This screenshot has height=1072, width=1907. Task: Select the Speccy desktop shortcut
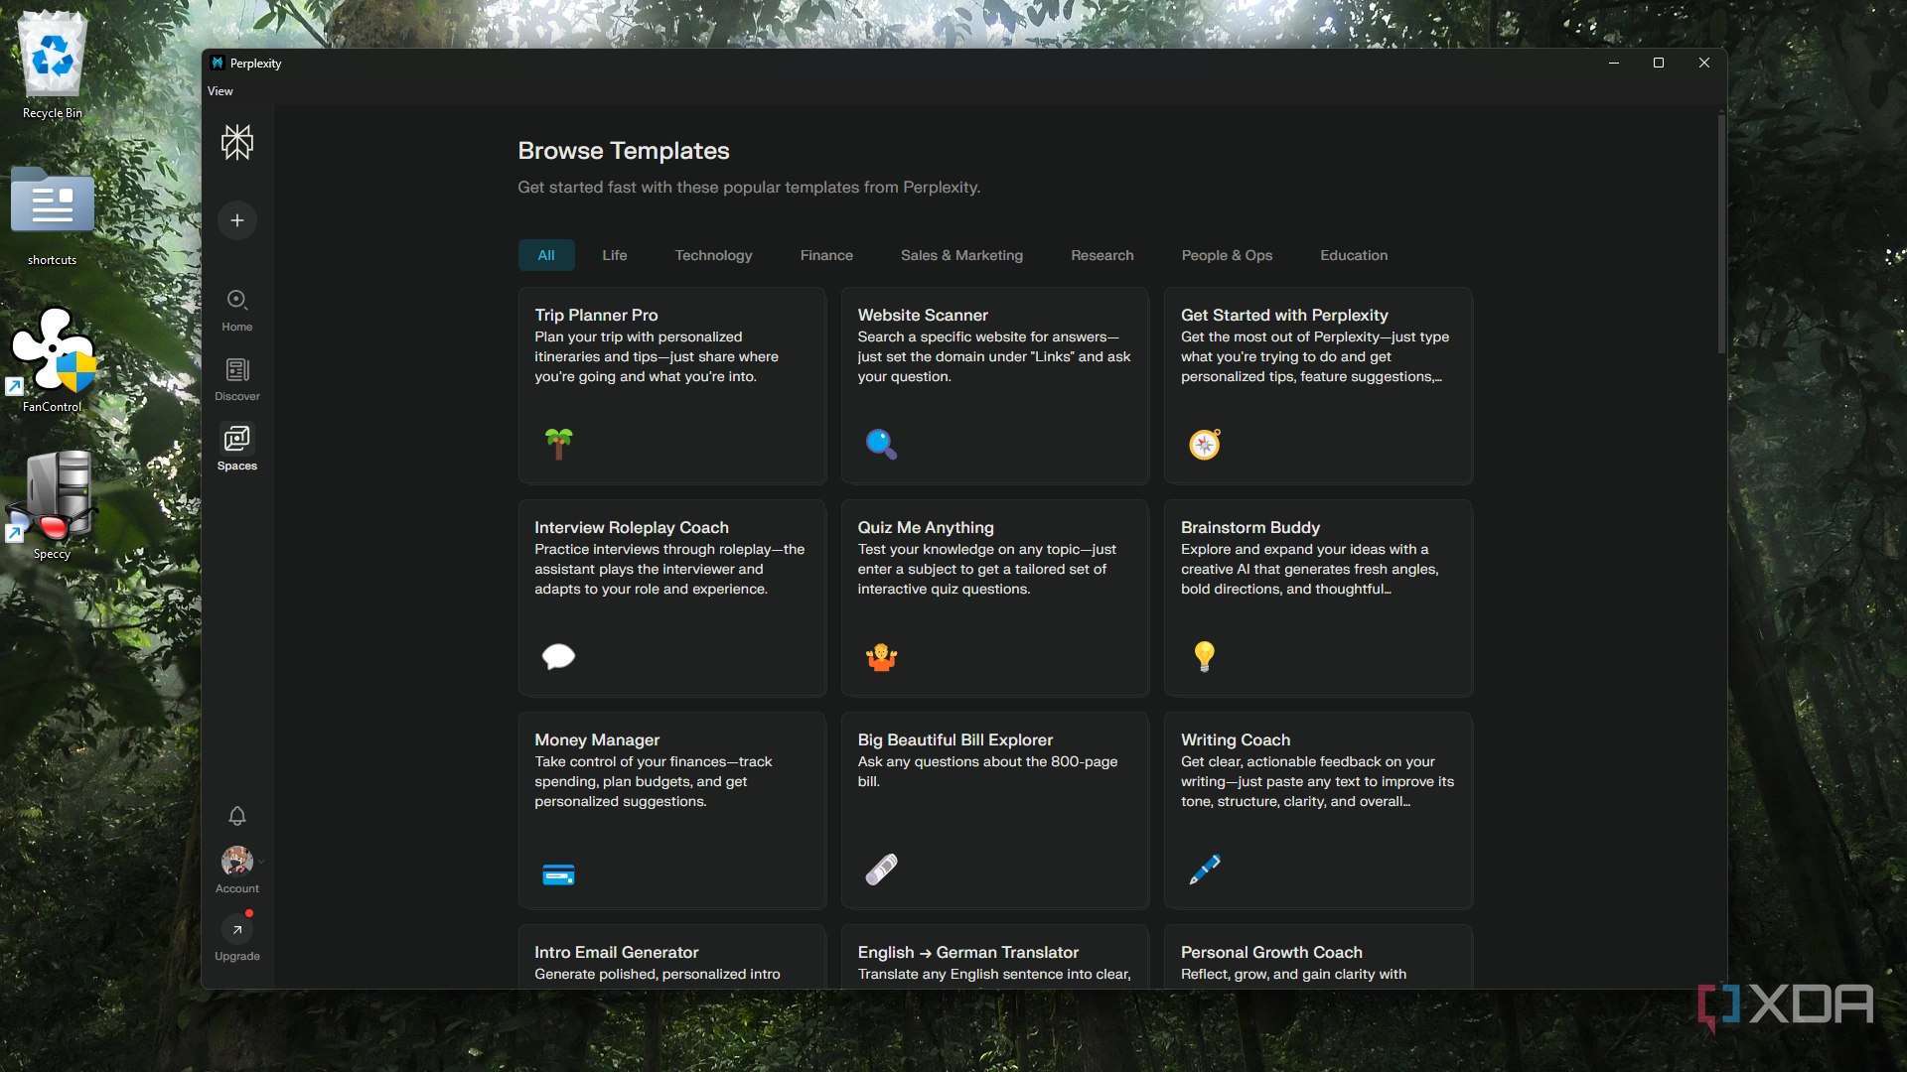(x=53, y=505)
